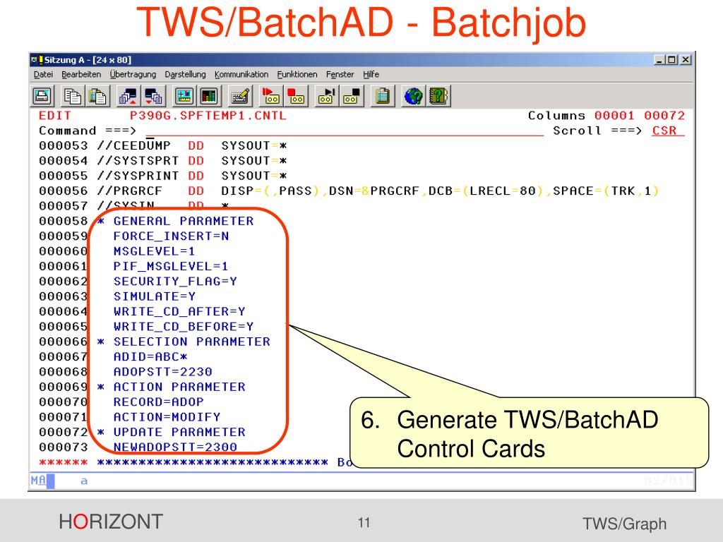Open the Darstellung menu

[x=186, y=74]
